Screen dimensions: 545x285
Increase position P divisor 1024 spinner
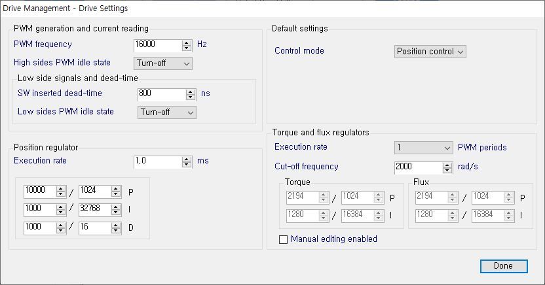pos(116,189)
